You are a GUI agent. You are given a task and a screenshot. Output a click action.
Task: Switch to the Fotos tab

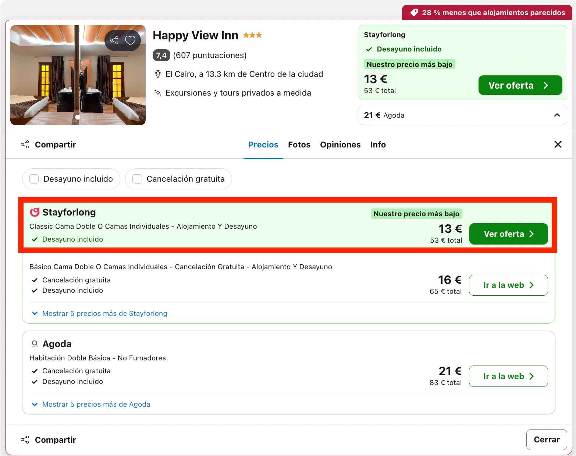click(x=299, y=145)
